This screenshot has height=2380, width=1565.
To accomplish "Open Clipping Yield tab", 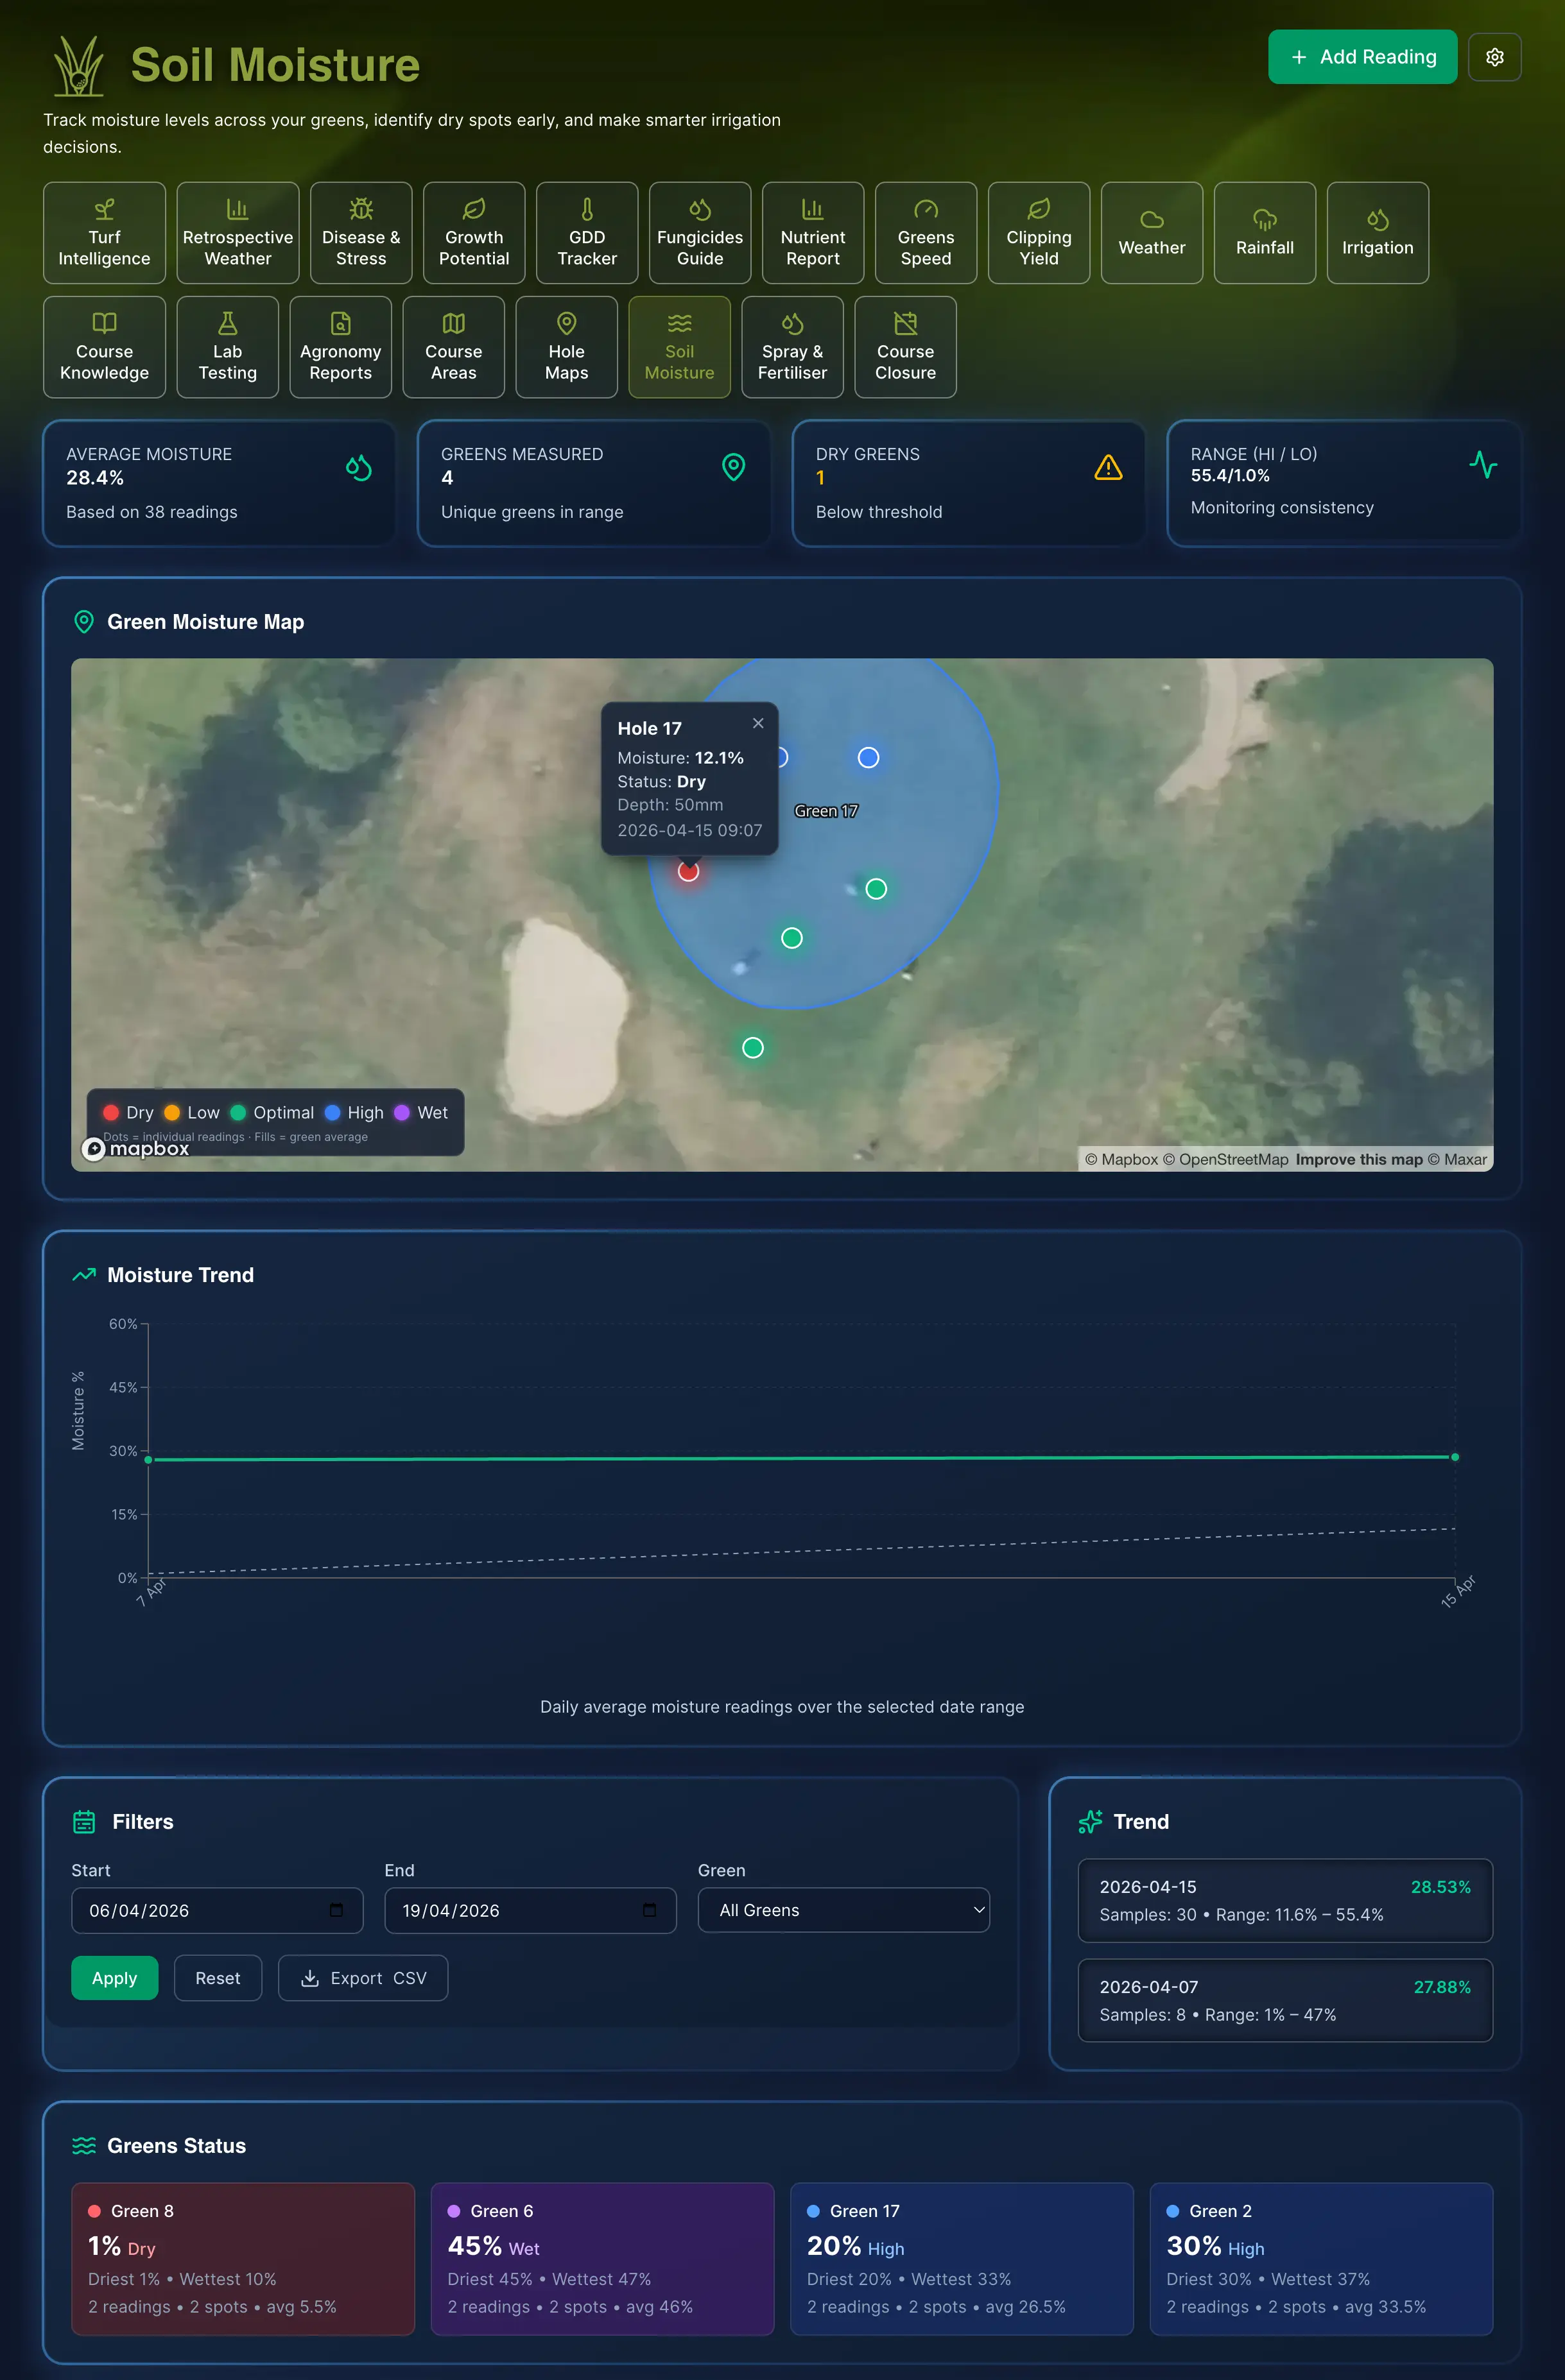I will click(x=1040, y=233).
